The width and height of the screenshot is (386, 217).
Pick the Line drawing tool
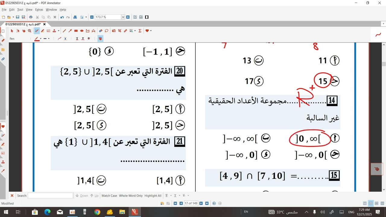tap(64, 31)
